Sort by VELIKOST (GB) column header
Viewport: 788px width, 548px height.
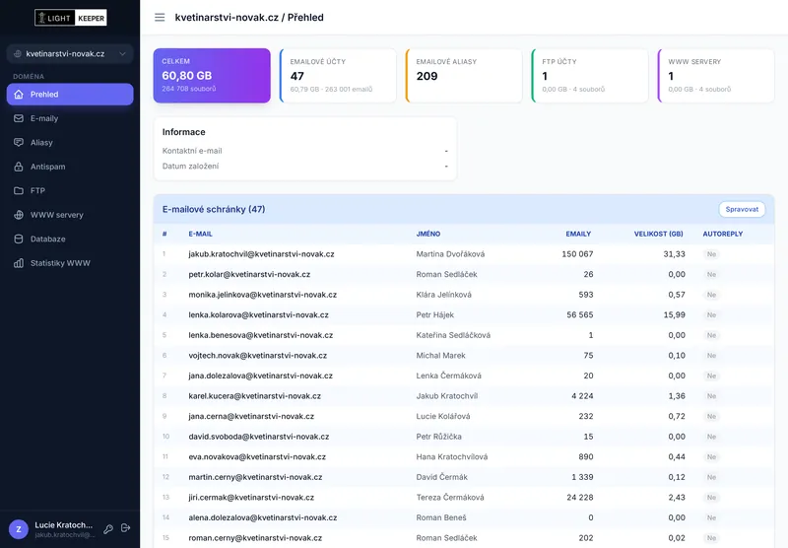click(x=658, y=234)
